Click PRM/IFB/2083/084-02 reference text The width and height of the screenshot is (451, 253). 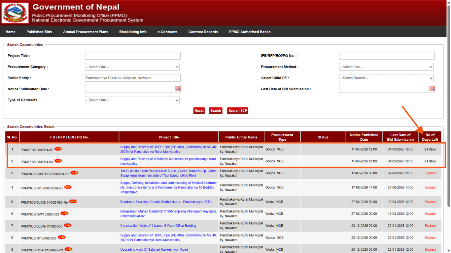pos(37,150)
